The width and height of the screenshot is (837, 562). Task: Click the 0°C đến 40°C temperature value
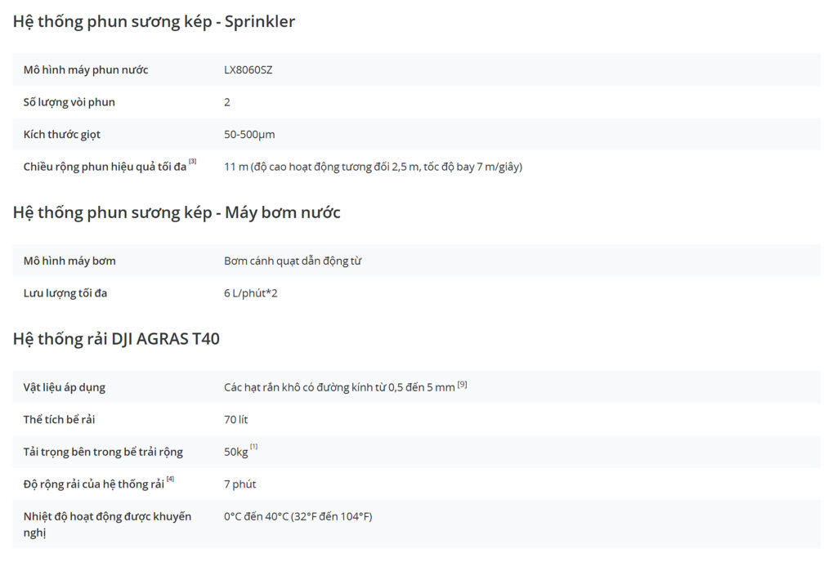tap(298, 516)
